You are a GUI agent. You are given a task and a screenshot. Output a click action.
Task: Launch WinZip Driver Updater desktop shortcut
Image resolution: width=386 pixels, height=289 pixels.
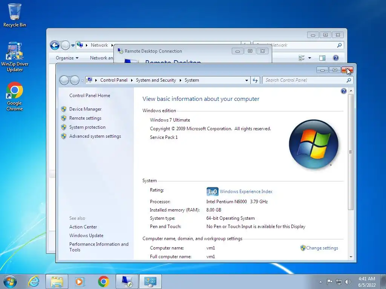pos(15,57)
